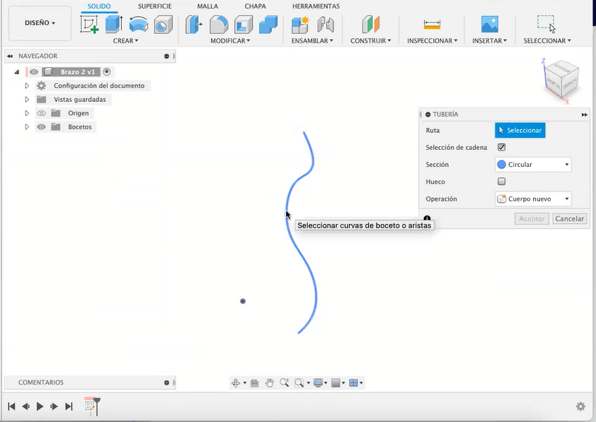
Task: Select the Extrude tool icon
Action: pos(114,24)
